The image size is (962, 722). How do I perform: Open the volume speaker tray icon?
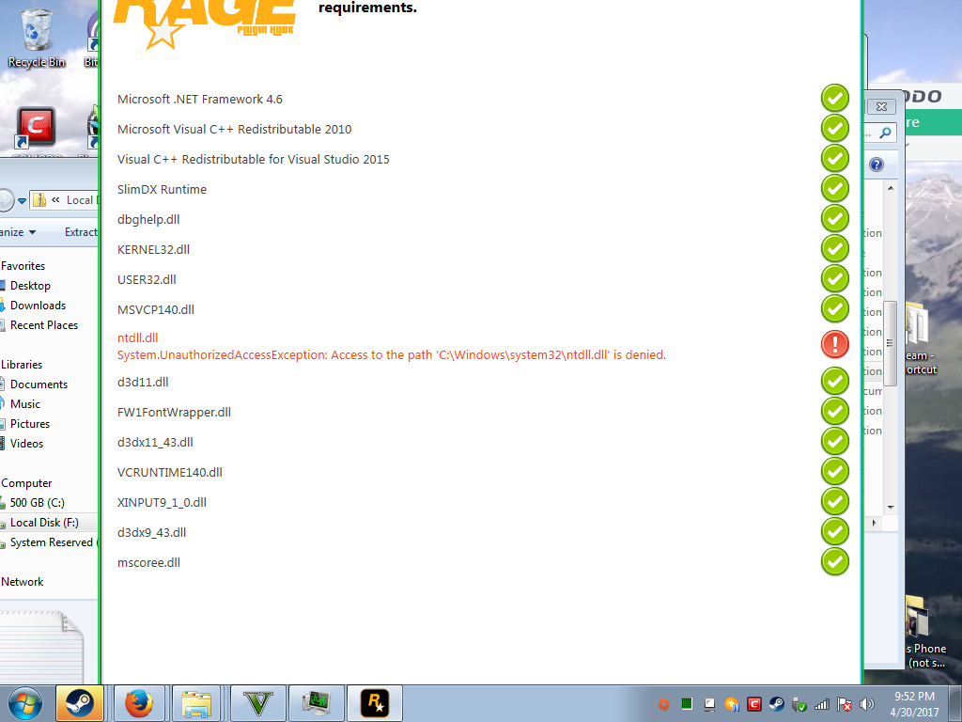pyautogui.click(x=867, y=704)
